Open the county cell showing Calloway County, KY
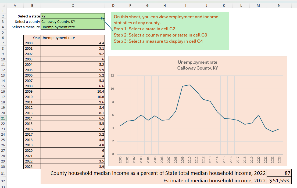Screen dimensions: 297x188 pos(73,21)
